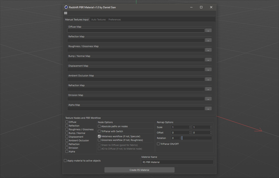Browse for Refraction Map file

point(208,89)
